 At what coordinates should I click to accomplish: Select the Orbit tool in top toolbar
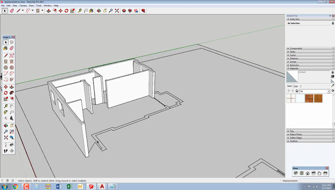(x=99, y=10)
